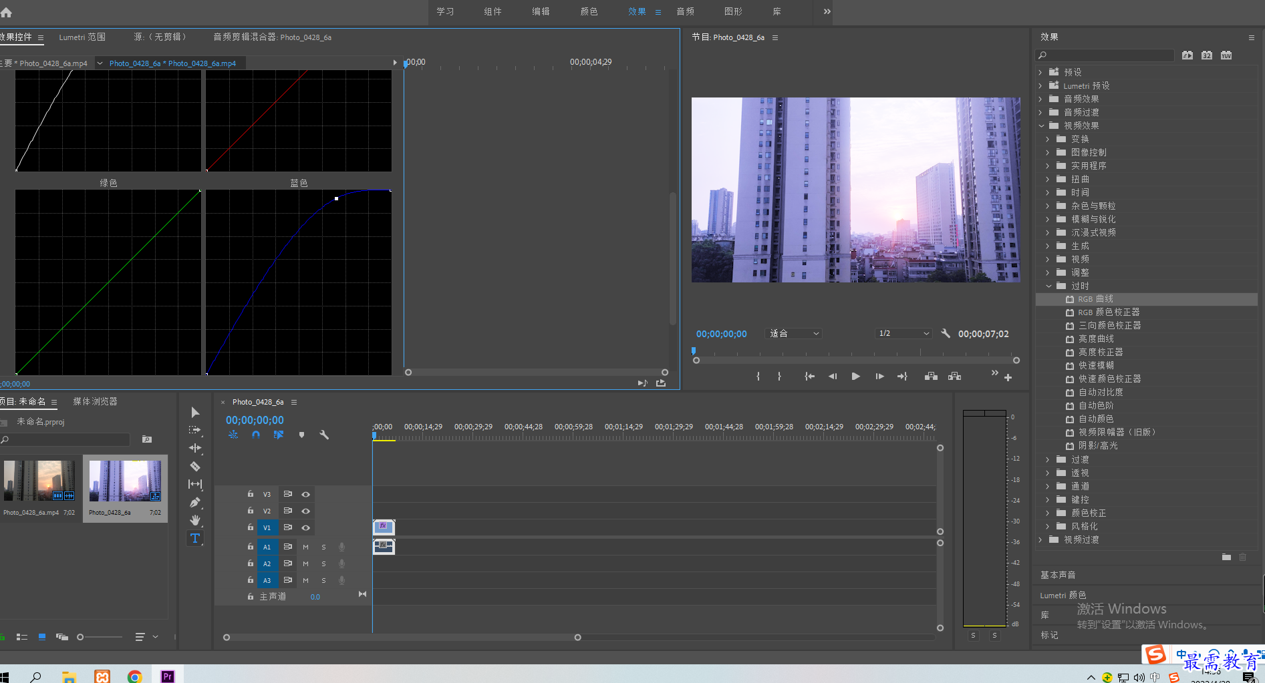The image size is (1265, 683).
Task: Open the 基本声音 panel
Action: coord(1058,575)
